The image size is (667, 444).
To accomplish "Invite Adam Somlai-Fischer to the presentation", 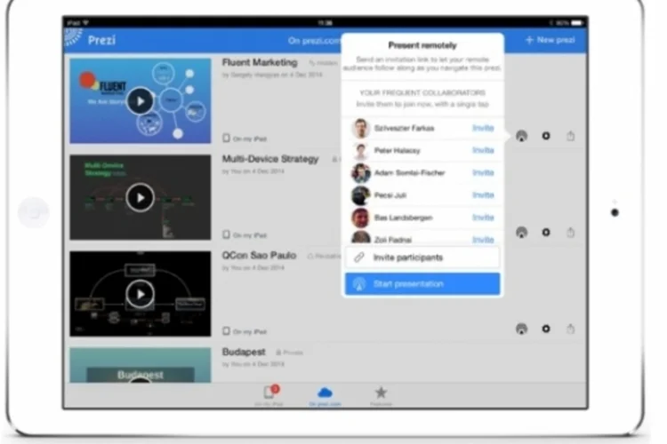I will [483, 172].
